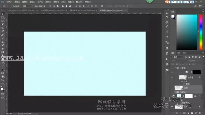This screenshot has height=115, width=205.
Task: Enable the 自动选择 checkbox
Action: [x=11, y=6]
